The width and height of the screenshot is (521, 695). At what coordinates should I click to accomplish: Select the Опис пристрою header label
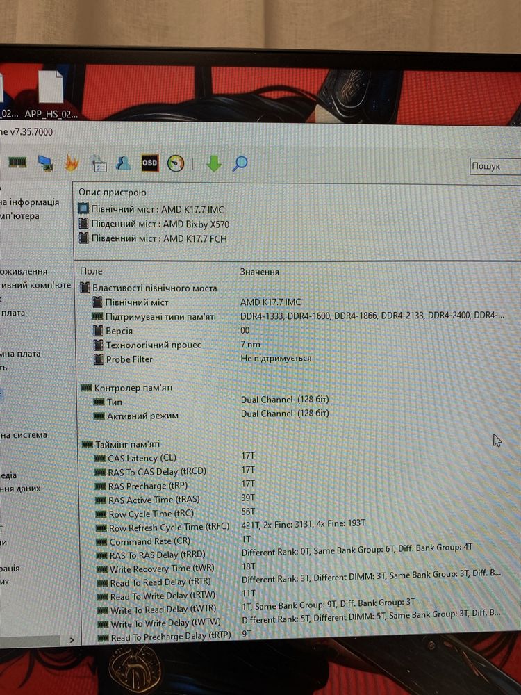tap(113, 193)
